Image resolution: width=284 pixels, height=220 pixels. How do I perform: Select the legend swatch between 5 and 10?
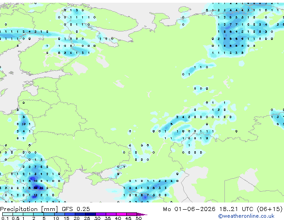[49, 214]
